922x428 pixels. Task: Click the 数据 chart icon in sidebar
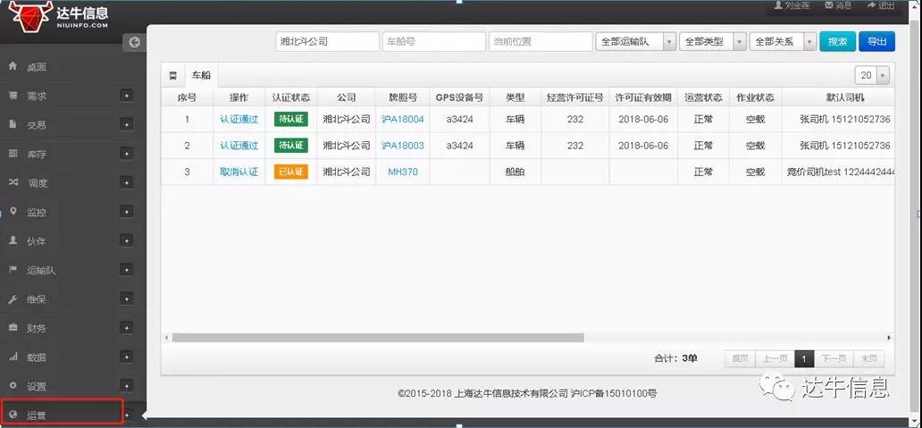click(x=13, y=357)
